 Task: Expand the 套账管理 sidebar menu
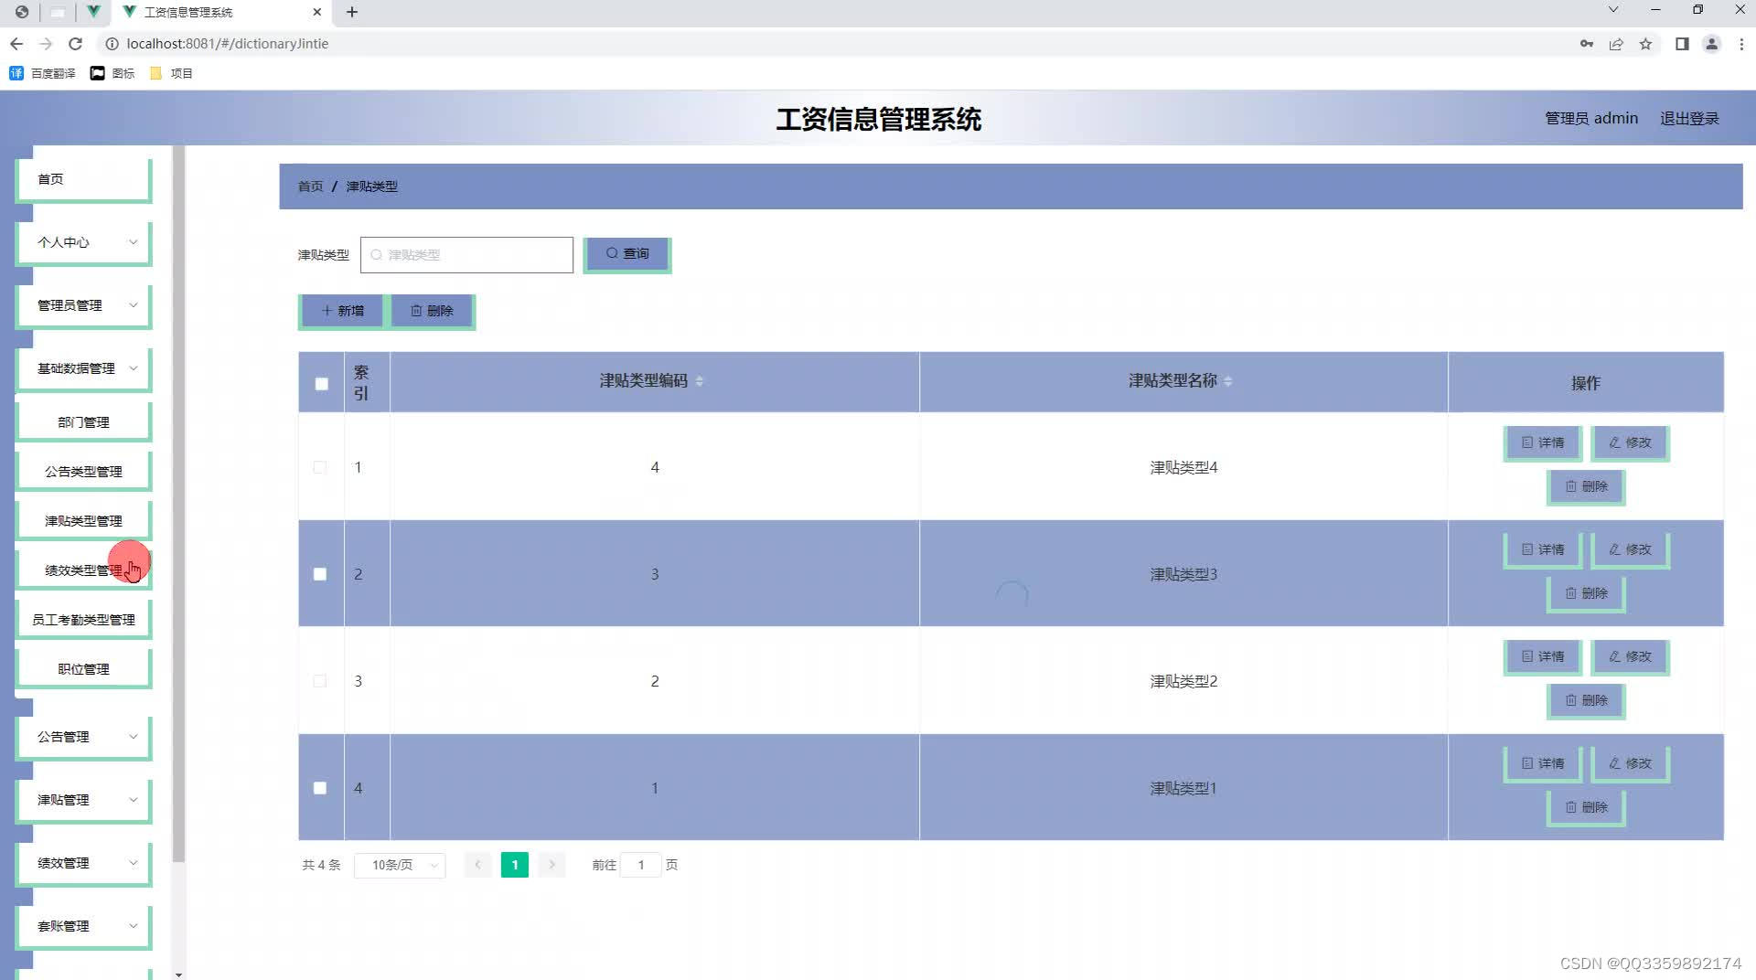click(83, 926)
